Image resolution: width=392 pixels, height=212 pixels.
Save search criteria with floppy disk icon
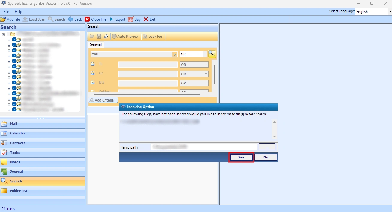99,36
